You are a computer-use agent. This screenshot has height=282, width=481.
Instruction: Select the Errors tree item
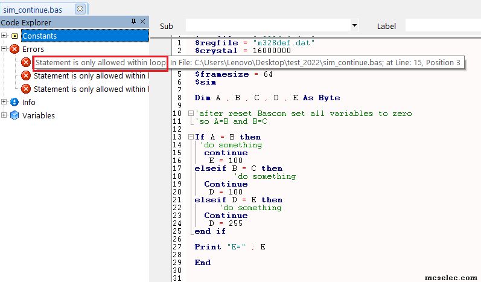[x=33, y=49]
